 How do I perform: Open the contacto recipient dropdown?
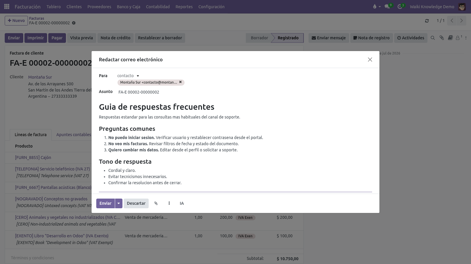128,76
